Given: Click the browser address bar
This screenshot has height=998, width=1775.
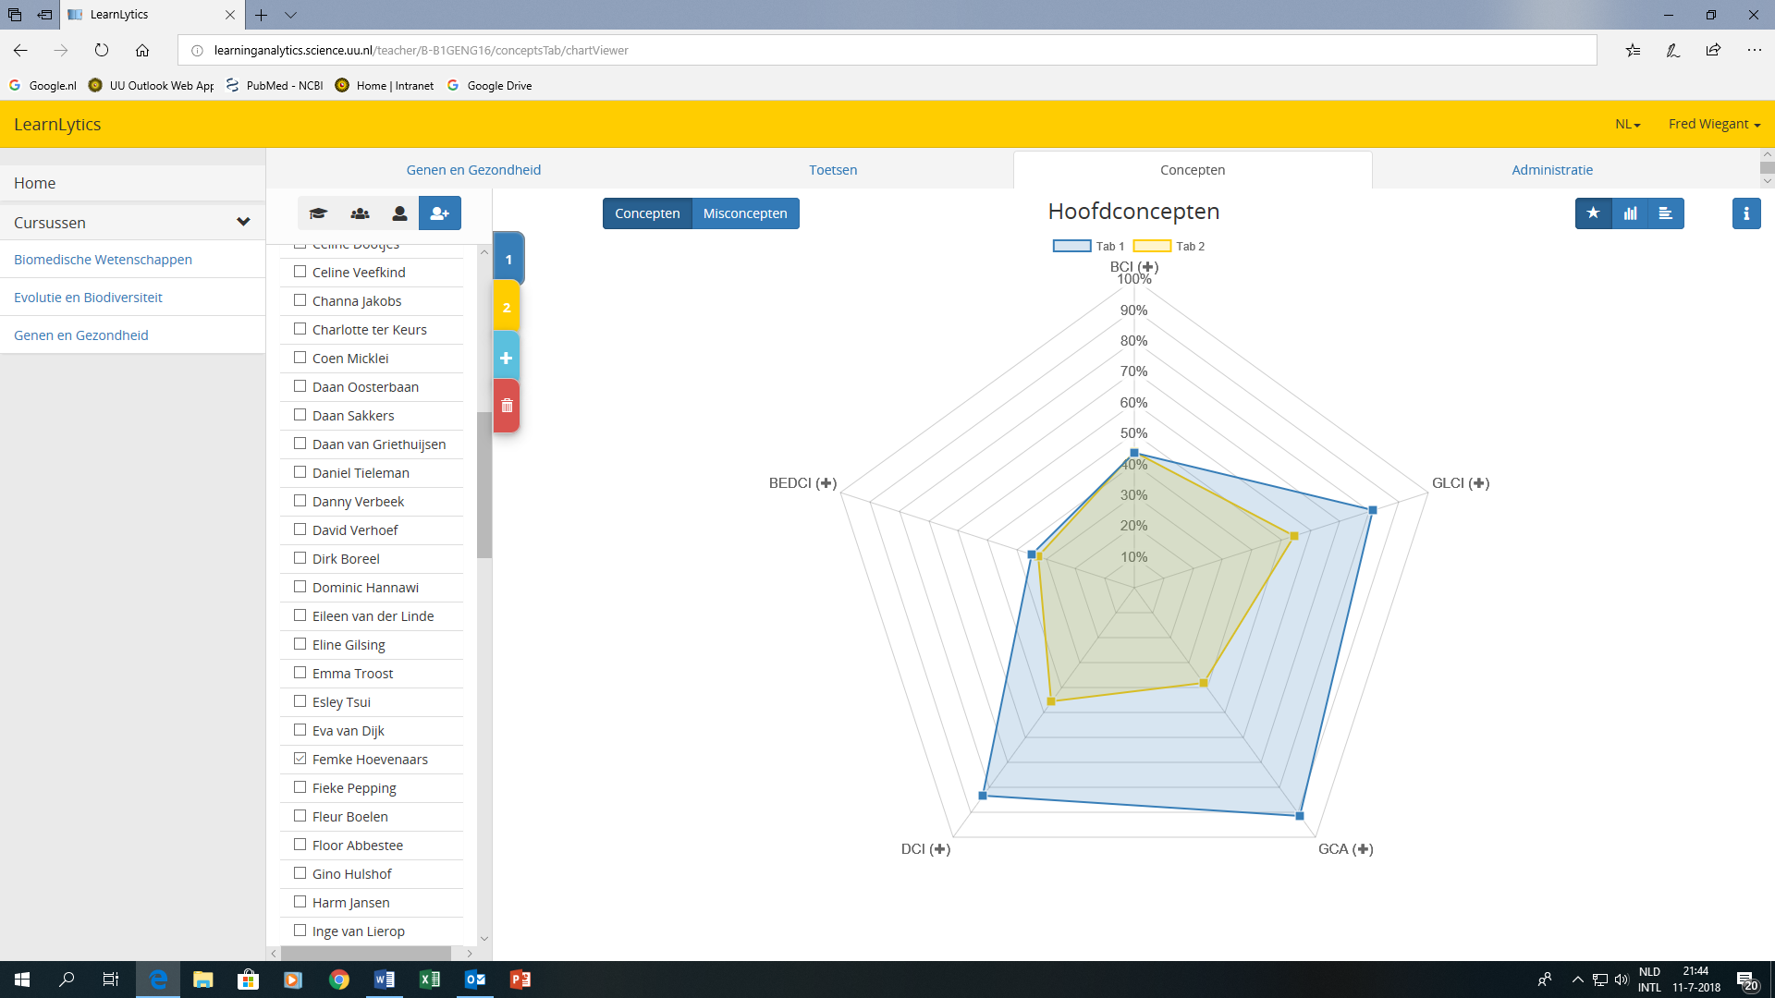Looking at the screenshot, I should point(887,50).
